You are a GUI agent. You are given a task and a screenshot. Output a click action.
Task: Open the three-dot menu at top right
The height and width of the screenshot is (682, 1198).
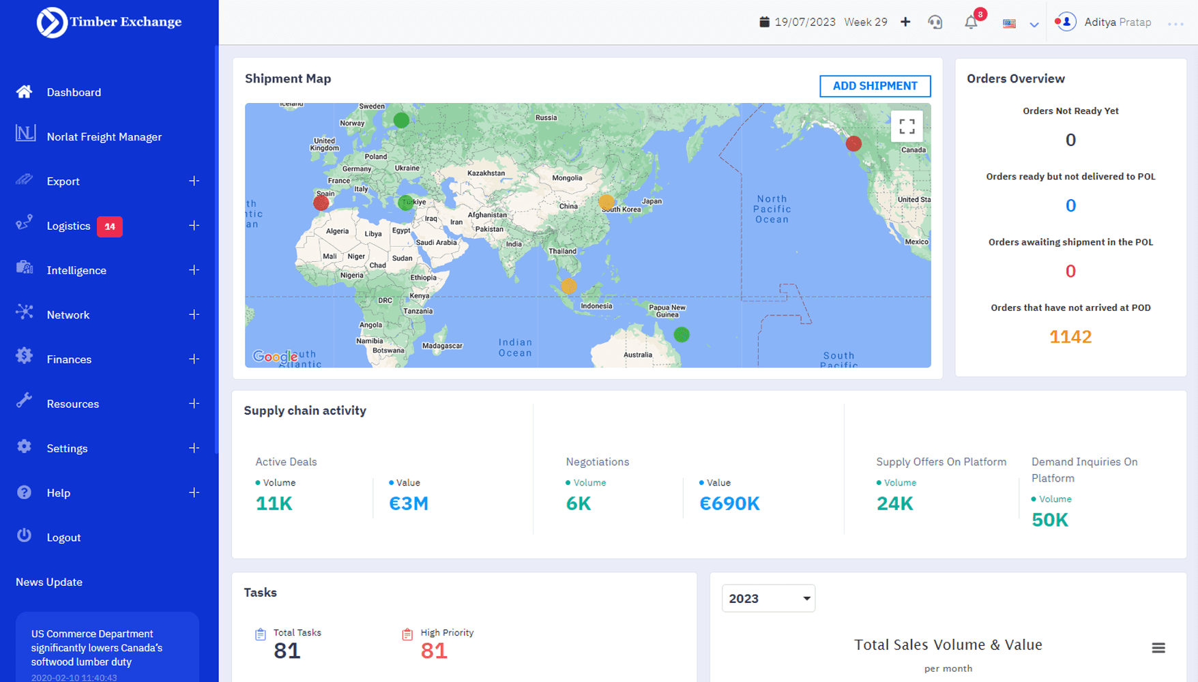pyautogui.click(x=1175, y=24)
